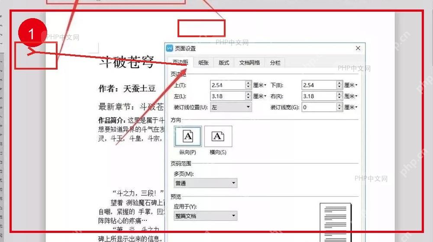Screen dimensions: 433x242
Task: Increase the 下(B) margin with the up arrow
Action: tap(339, 83)
